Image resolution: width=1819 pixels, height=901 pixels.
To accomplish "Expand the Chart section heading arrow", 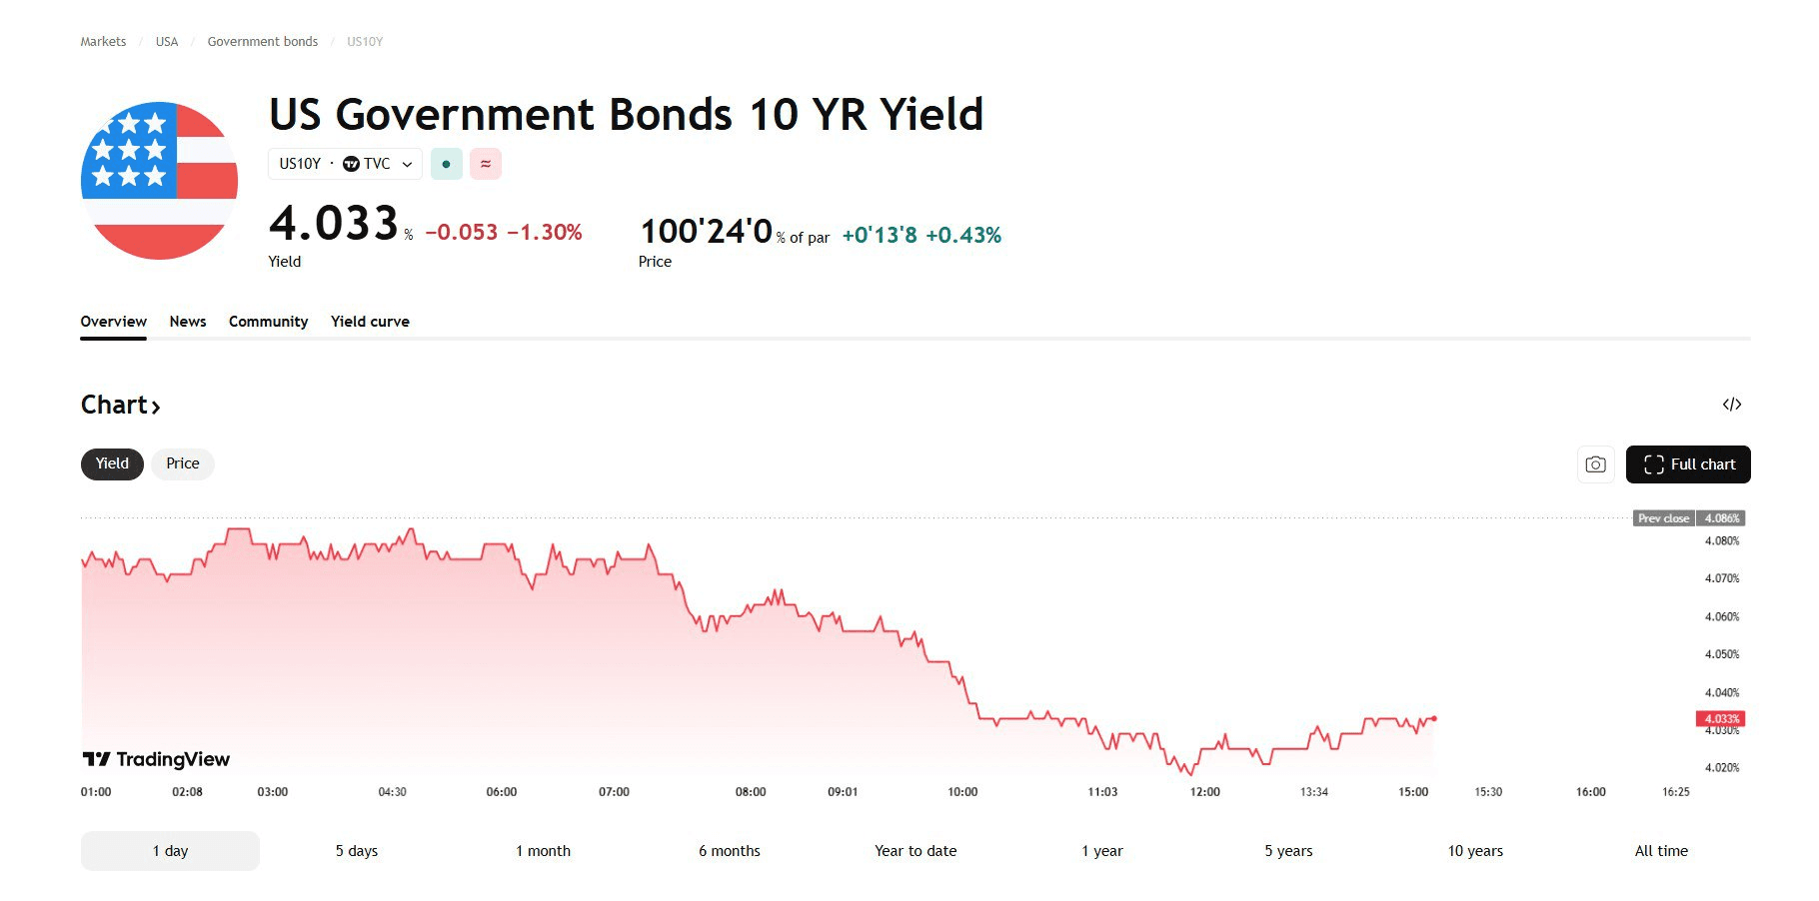I will [x=155, y=406].
